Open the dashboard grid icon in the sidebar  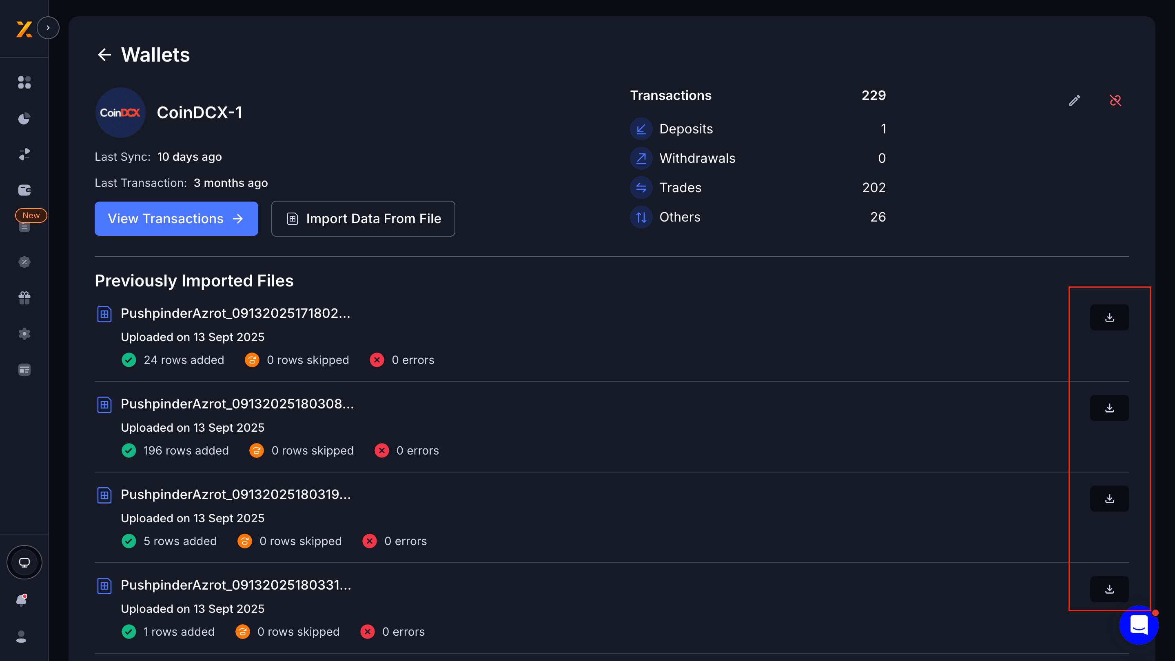[24, 82]
